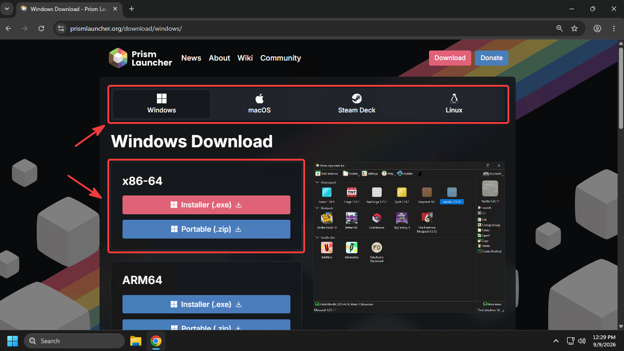The image size is (624, 351).
Task: Switch to the Steam Deck tab
Action: click(357, 104)
